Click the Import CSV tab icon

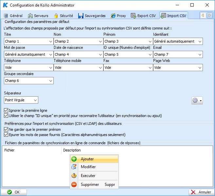[163, 16]
